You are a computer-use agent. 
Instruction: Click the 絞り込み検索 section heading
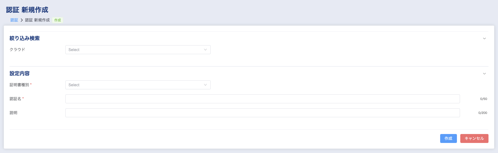[x=25, y=38]
